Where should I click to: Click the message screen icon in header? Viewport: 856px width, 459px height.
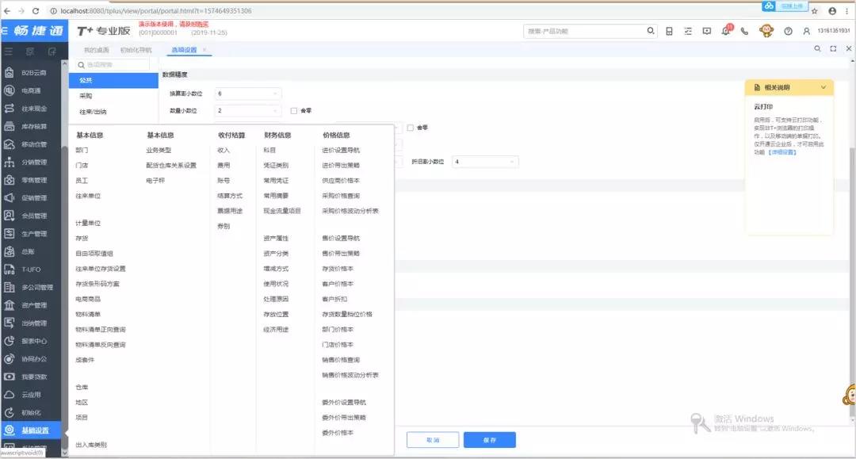point(707,31)
